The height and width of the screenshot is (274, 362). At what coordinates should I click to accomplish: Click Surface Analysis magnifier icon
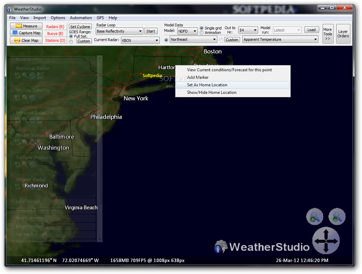pos(25,164)
